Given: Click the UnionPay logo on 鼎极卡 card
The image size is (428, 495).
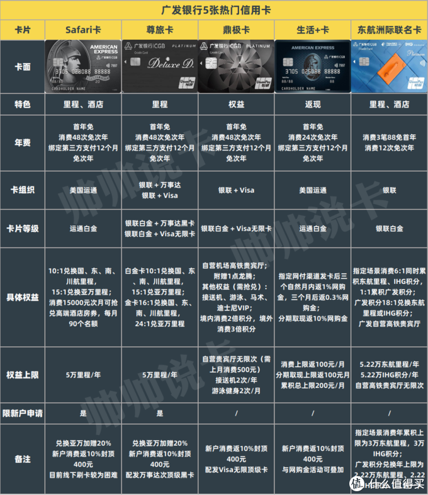Looking at the screenshot, I should [264, 82].
